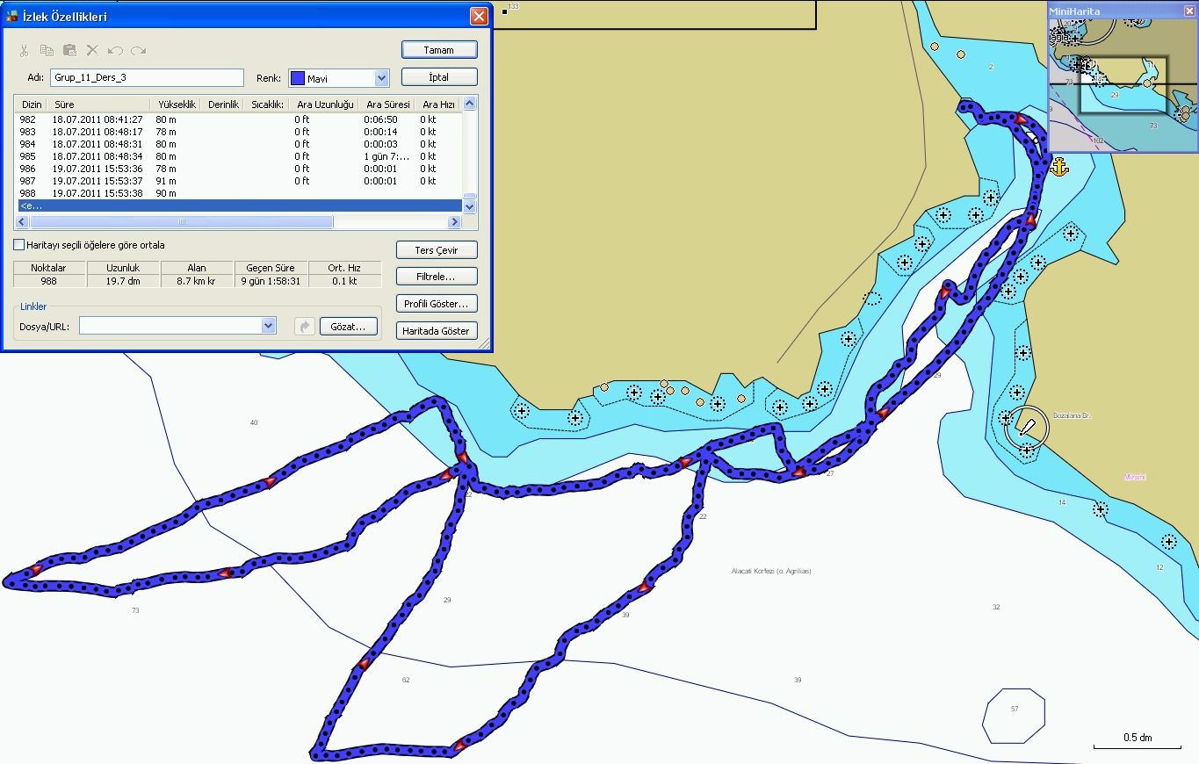Click into the Adı name field
Screen dimensions: 1199x764
147,78
